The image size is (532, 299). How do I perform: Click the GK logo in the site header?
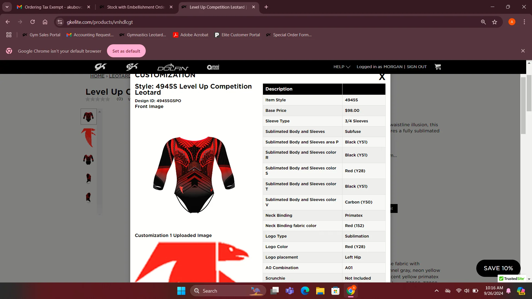[x=100, y=67]
